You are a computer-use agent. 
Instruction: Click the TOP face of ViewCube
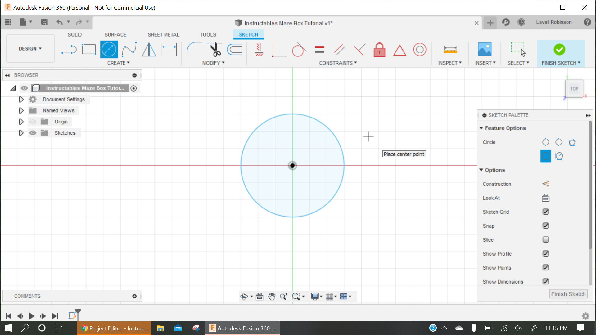[574, 89]
